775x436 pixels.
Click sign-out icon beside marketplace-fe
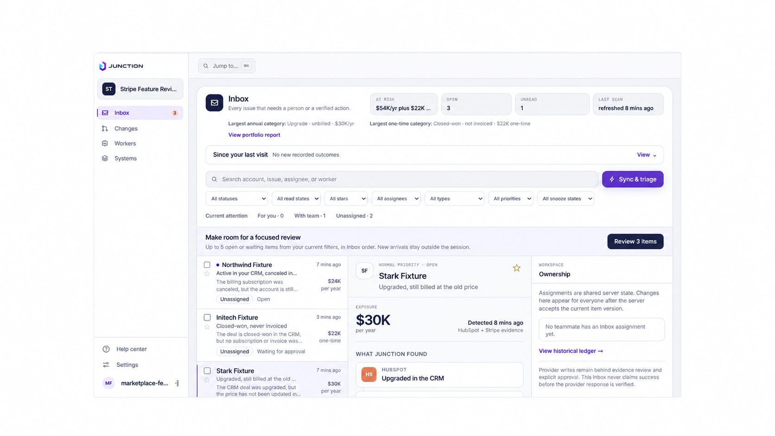(177, 383)
